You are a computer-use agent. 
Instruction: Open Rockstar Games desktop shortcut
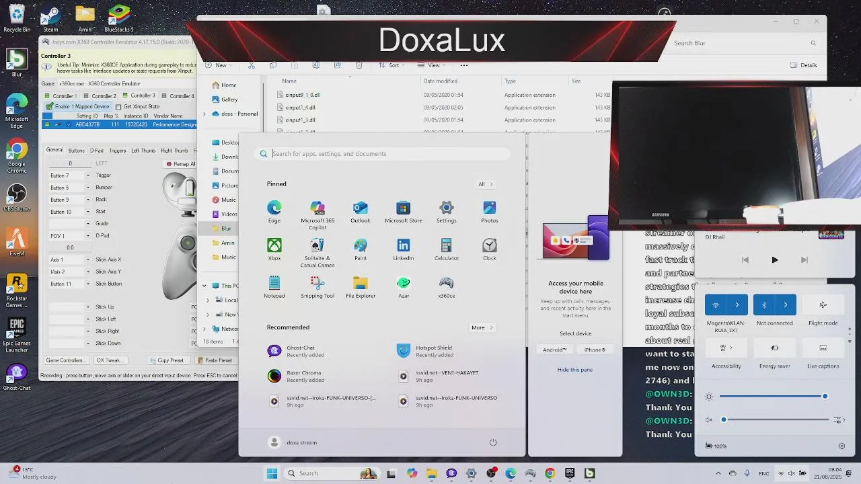[17, 290]
